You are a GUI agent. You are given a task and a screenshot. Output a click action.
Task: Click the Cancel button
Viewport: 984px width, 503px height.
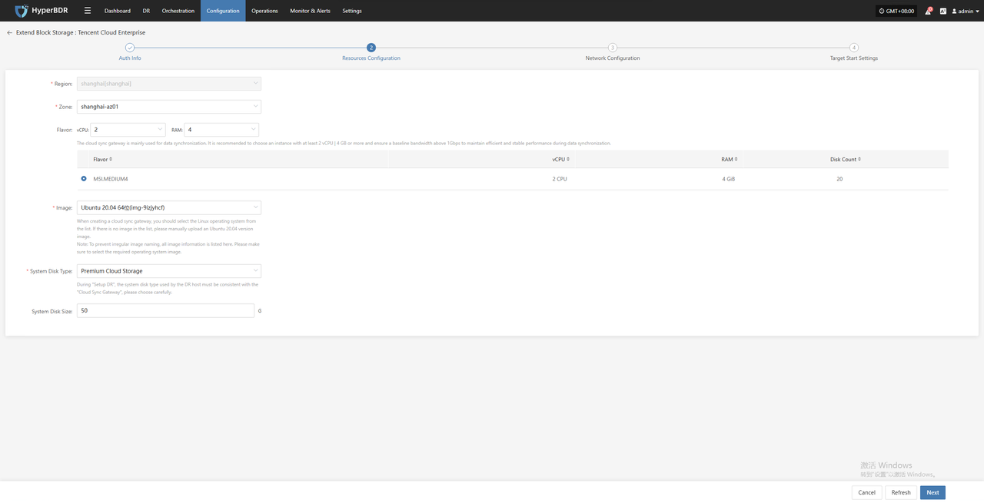[867, 492]
